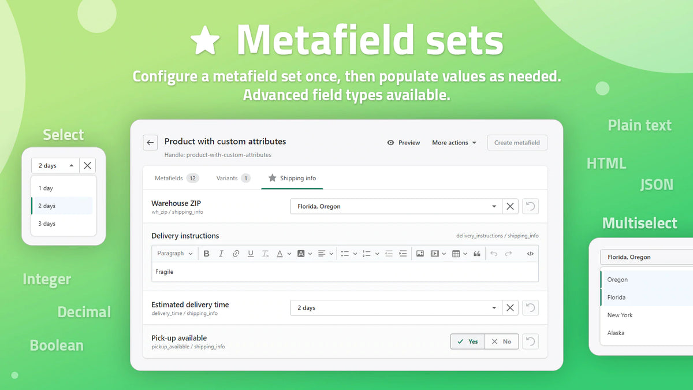Open the More actions menu
Screen dimensions: 693x390
point(454,143)
